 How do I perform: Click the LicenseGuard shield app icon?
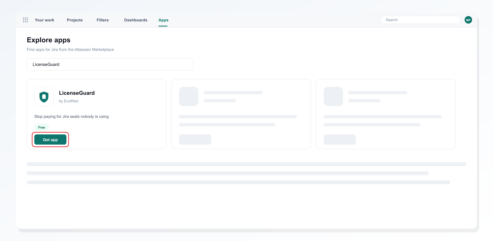point(44,96)
